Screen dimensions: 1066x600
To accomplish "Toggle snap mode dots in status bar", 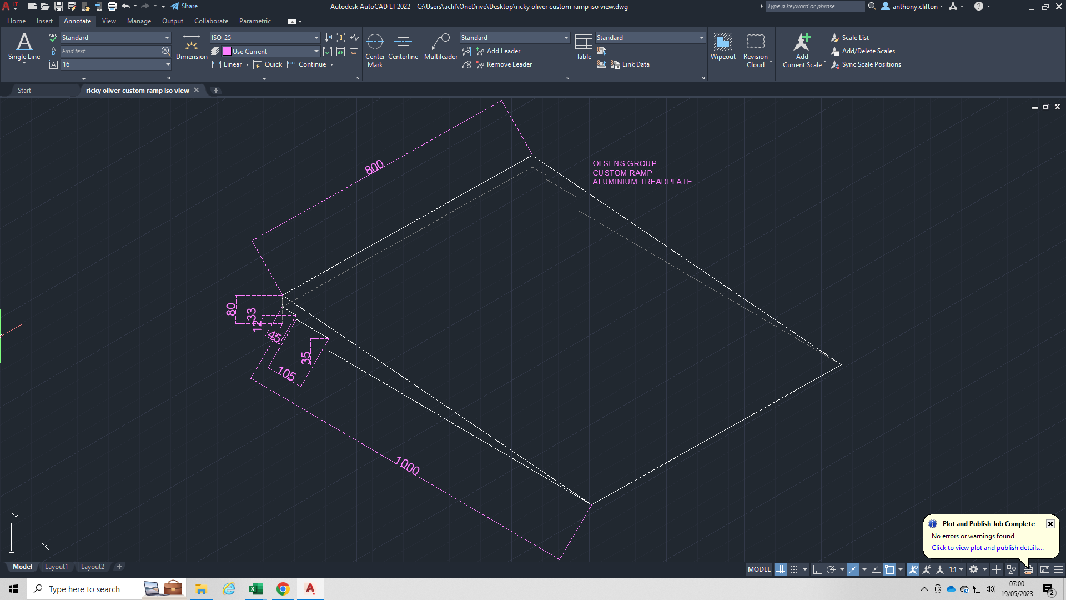I will (x=794, y=569).
